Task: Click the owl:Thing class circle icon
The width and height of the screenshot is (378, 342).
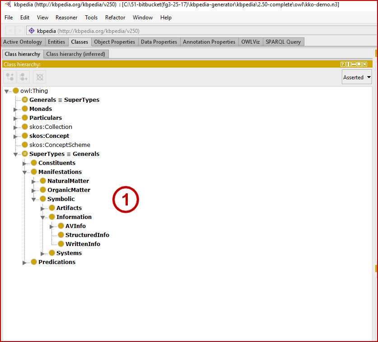Action: pyautogui.click(x=16, y=91)
